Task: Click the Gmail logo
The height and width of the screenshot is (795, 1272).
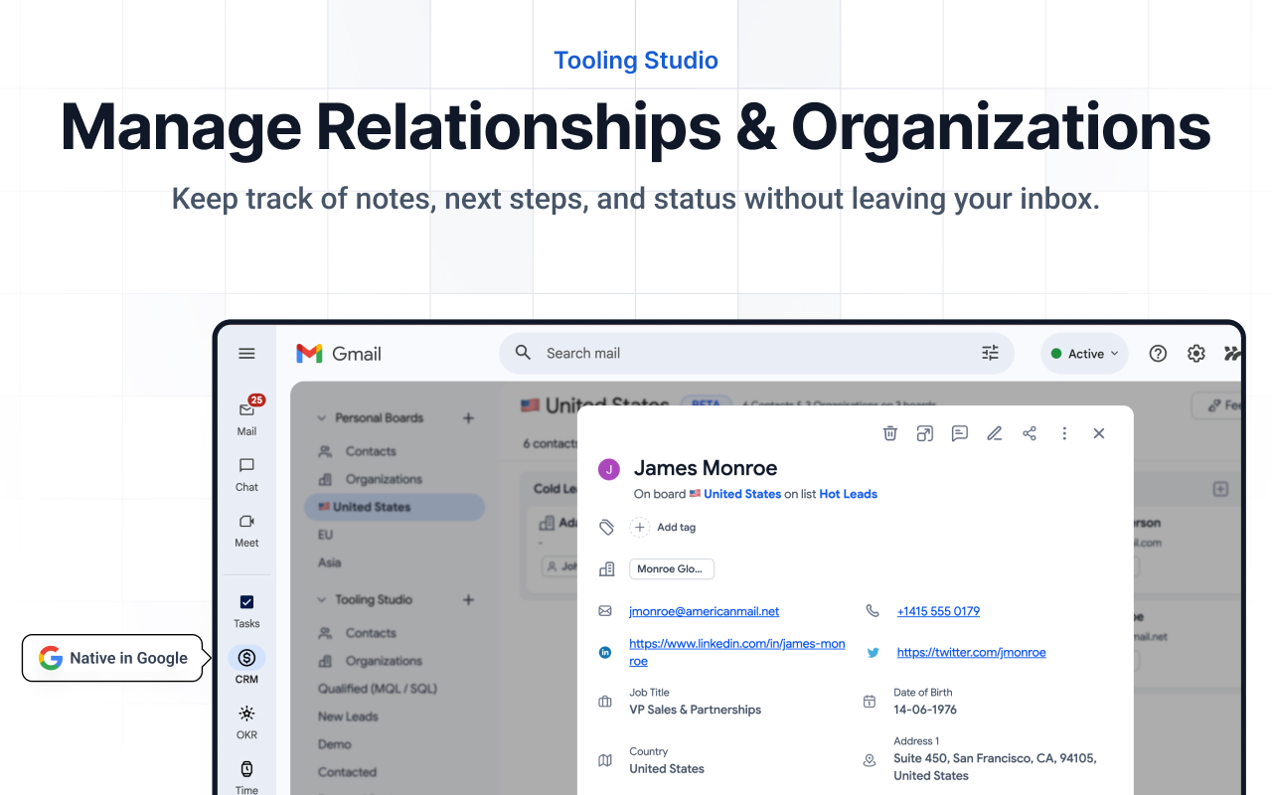Action: pos(339,354)
